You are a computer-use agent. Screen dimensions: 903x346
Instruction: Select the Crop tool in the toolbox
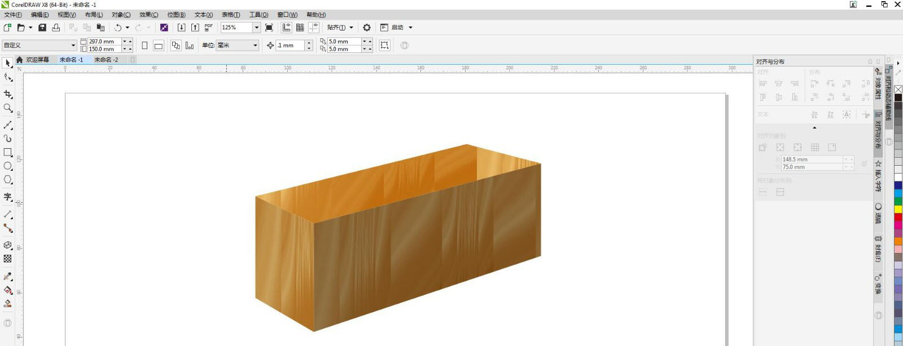[x=8, y=94]
